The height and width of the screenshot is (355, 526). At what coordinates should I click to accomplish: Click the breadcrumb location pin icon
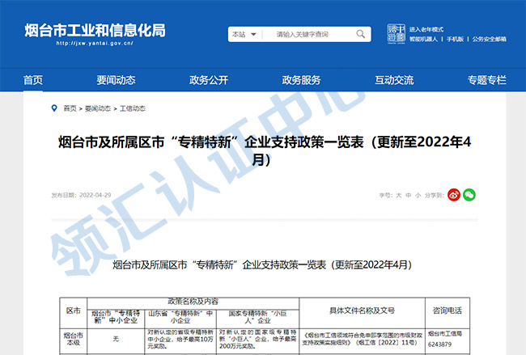[54, 108]
